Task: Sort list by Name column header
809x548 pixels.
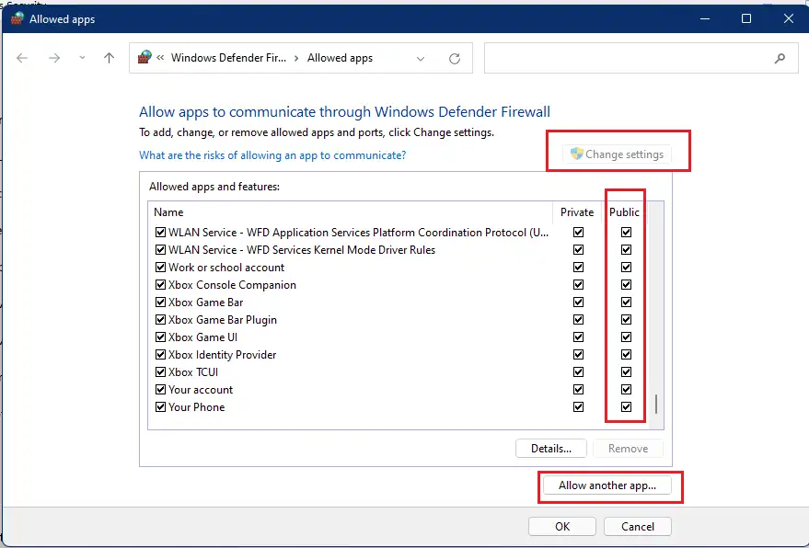Action: click(168, 212)
